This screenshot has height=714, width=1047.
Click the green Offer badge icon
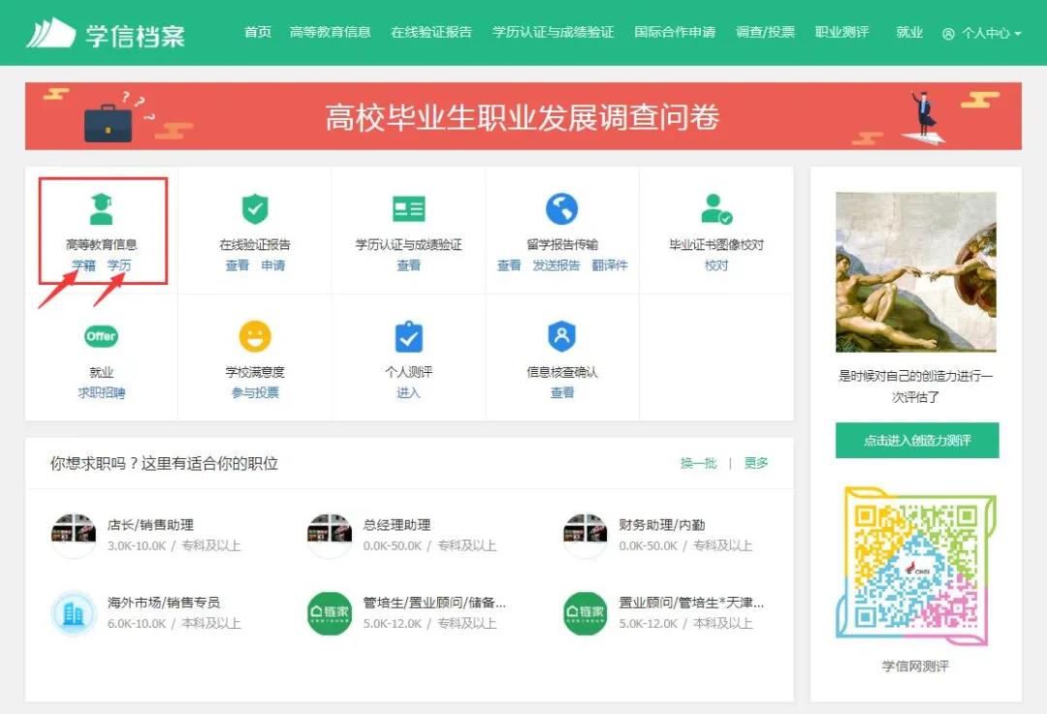tap(101, 336)
